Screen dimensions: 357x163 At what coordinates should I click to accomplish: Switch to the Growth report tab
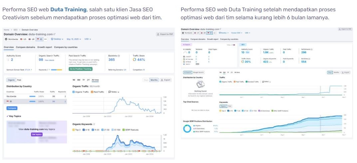coord(44,47)
